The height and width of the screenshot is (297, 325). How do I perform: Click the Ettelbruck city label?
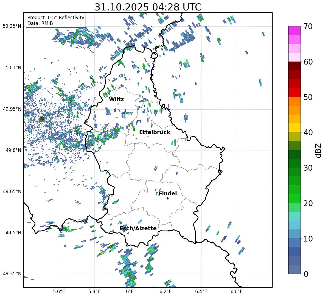(x=155, y=132)
